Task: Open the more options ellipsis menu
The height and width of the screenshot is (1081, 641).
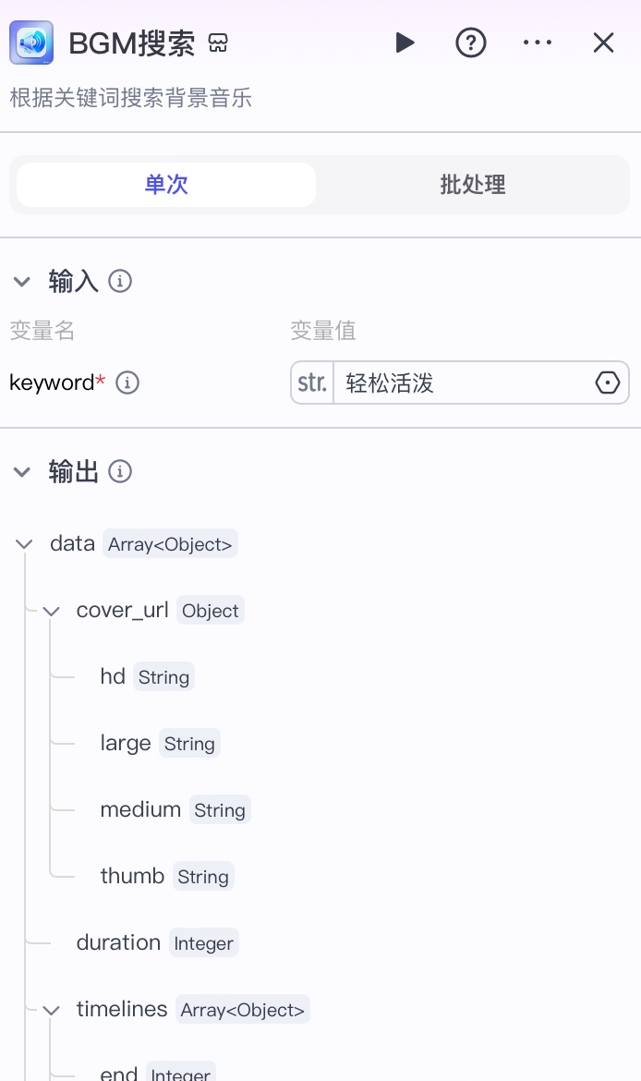Action: 538,43
